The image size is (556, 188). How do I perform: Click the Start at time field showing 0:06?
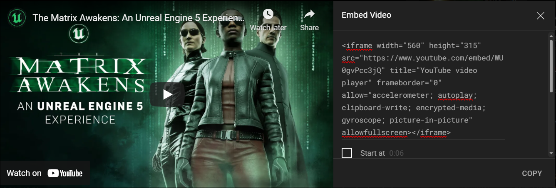(x=397, y=153)
